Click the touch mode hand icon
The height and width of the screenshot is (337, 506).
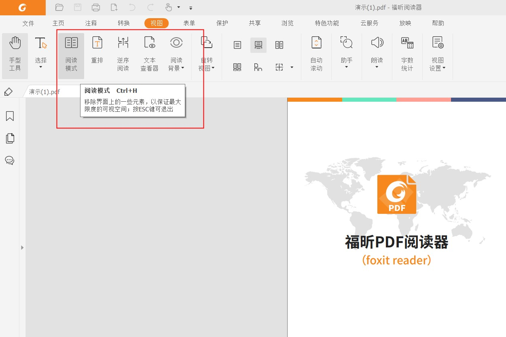pyautogui.click(x=169, y=7)
